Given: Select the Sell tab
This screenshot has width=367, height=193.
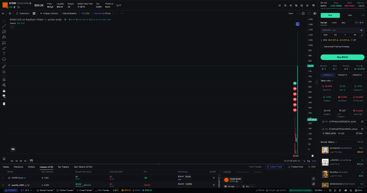Looking at the screenshot, I should point(350,15).
